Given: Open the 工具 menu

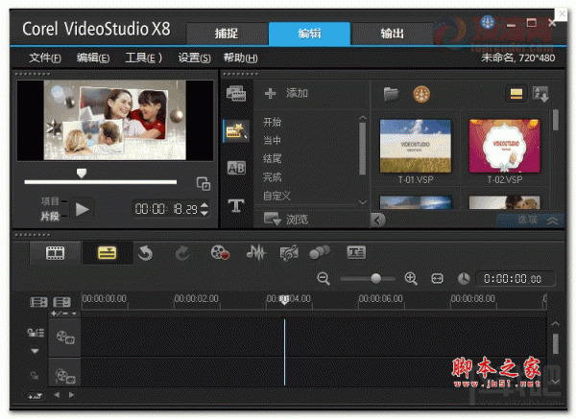Looking at the screenshot, I should (143, 58).
